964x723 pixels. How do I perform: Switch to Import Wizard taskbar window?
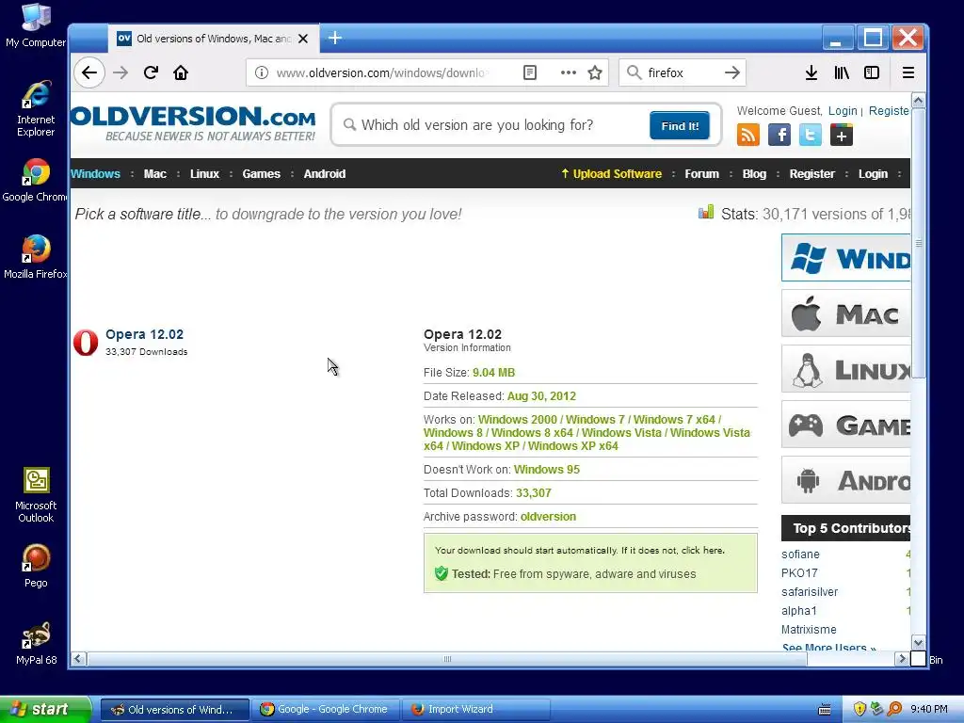pos(476,710)
